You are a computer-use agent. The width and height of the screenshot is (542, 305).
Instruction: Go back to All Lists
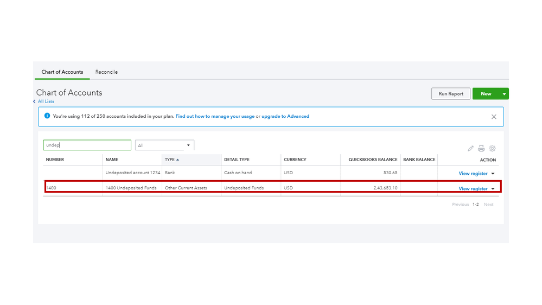[46, 101]
